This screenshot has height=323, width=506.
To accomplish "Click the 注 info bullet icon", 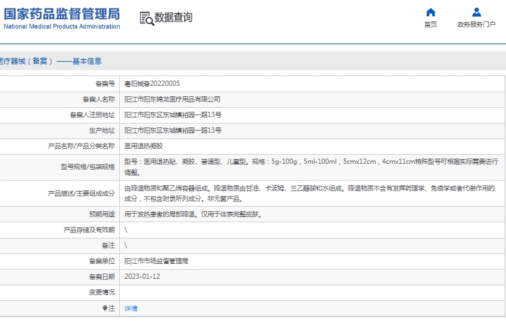I will [105, 309].
